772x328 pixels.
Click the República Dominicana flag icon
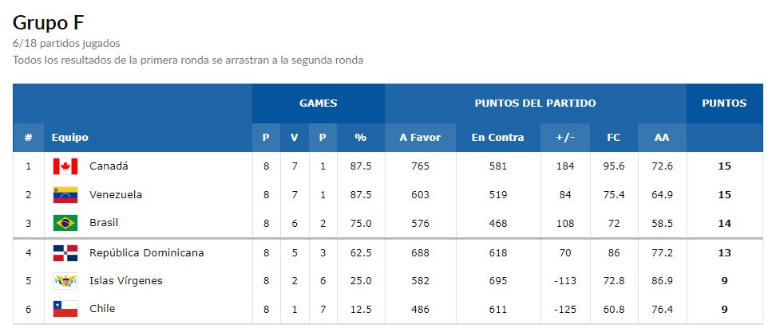(x=65, y=253)
